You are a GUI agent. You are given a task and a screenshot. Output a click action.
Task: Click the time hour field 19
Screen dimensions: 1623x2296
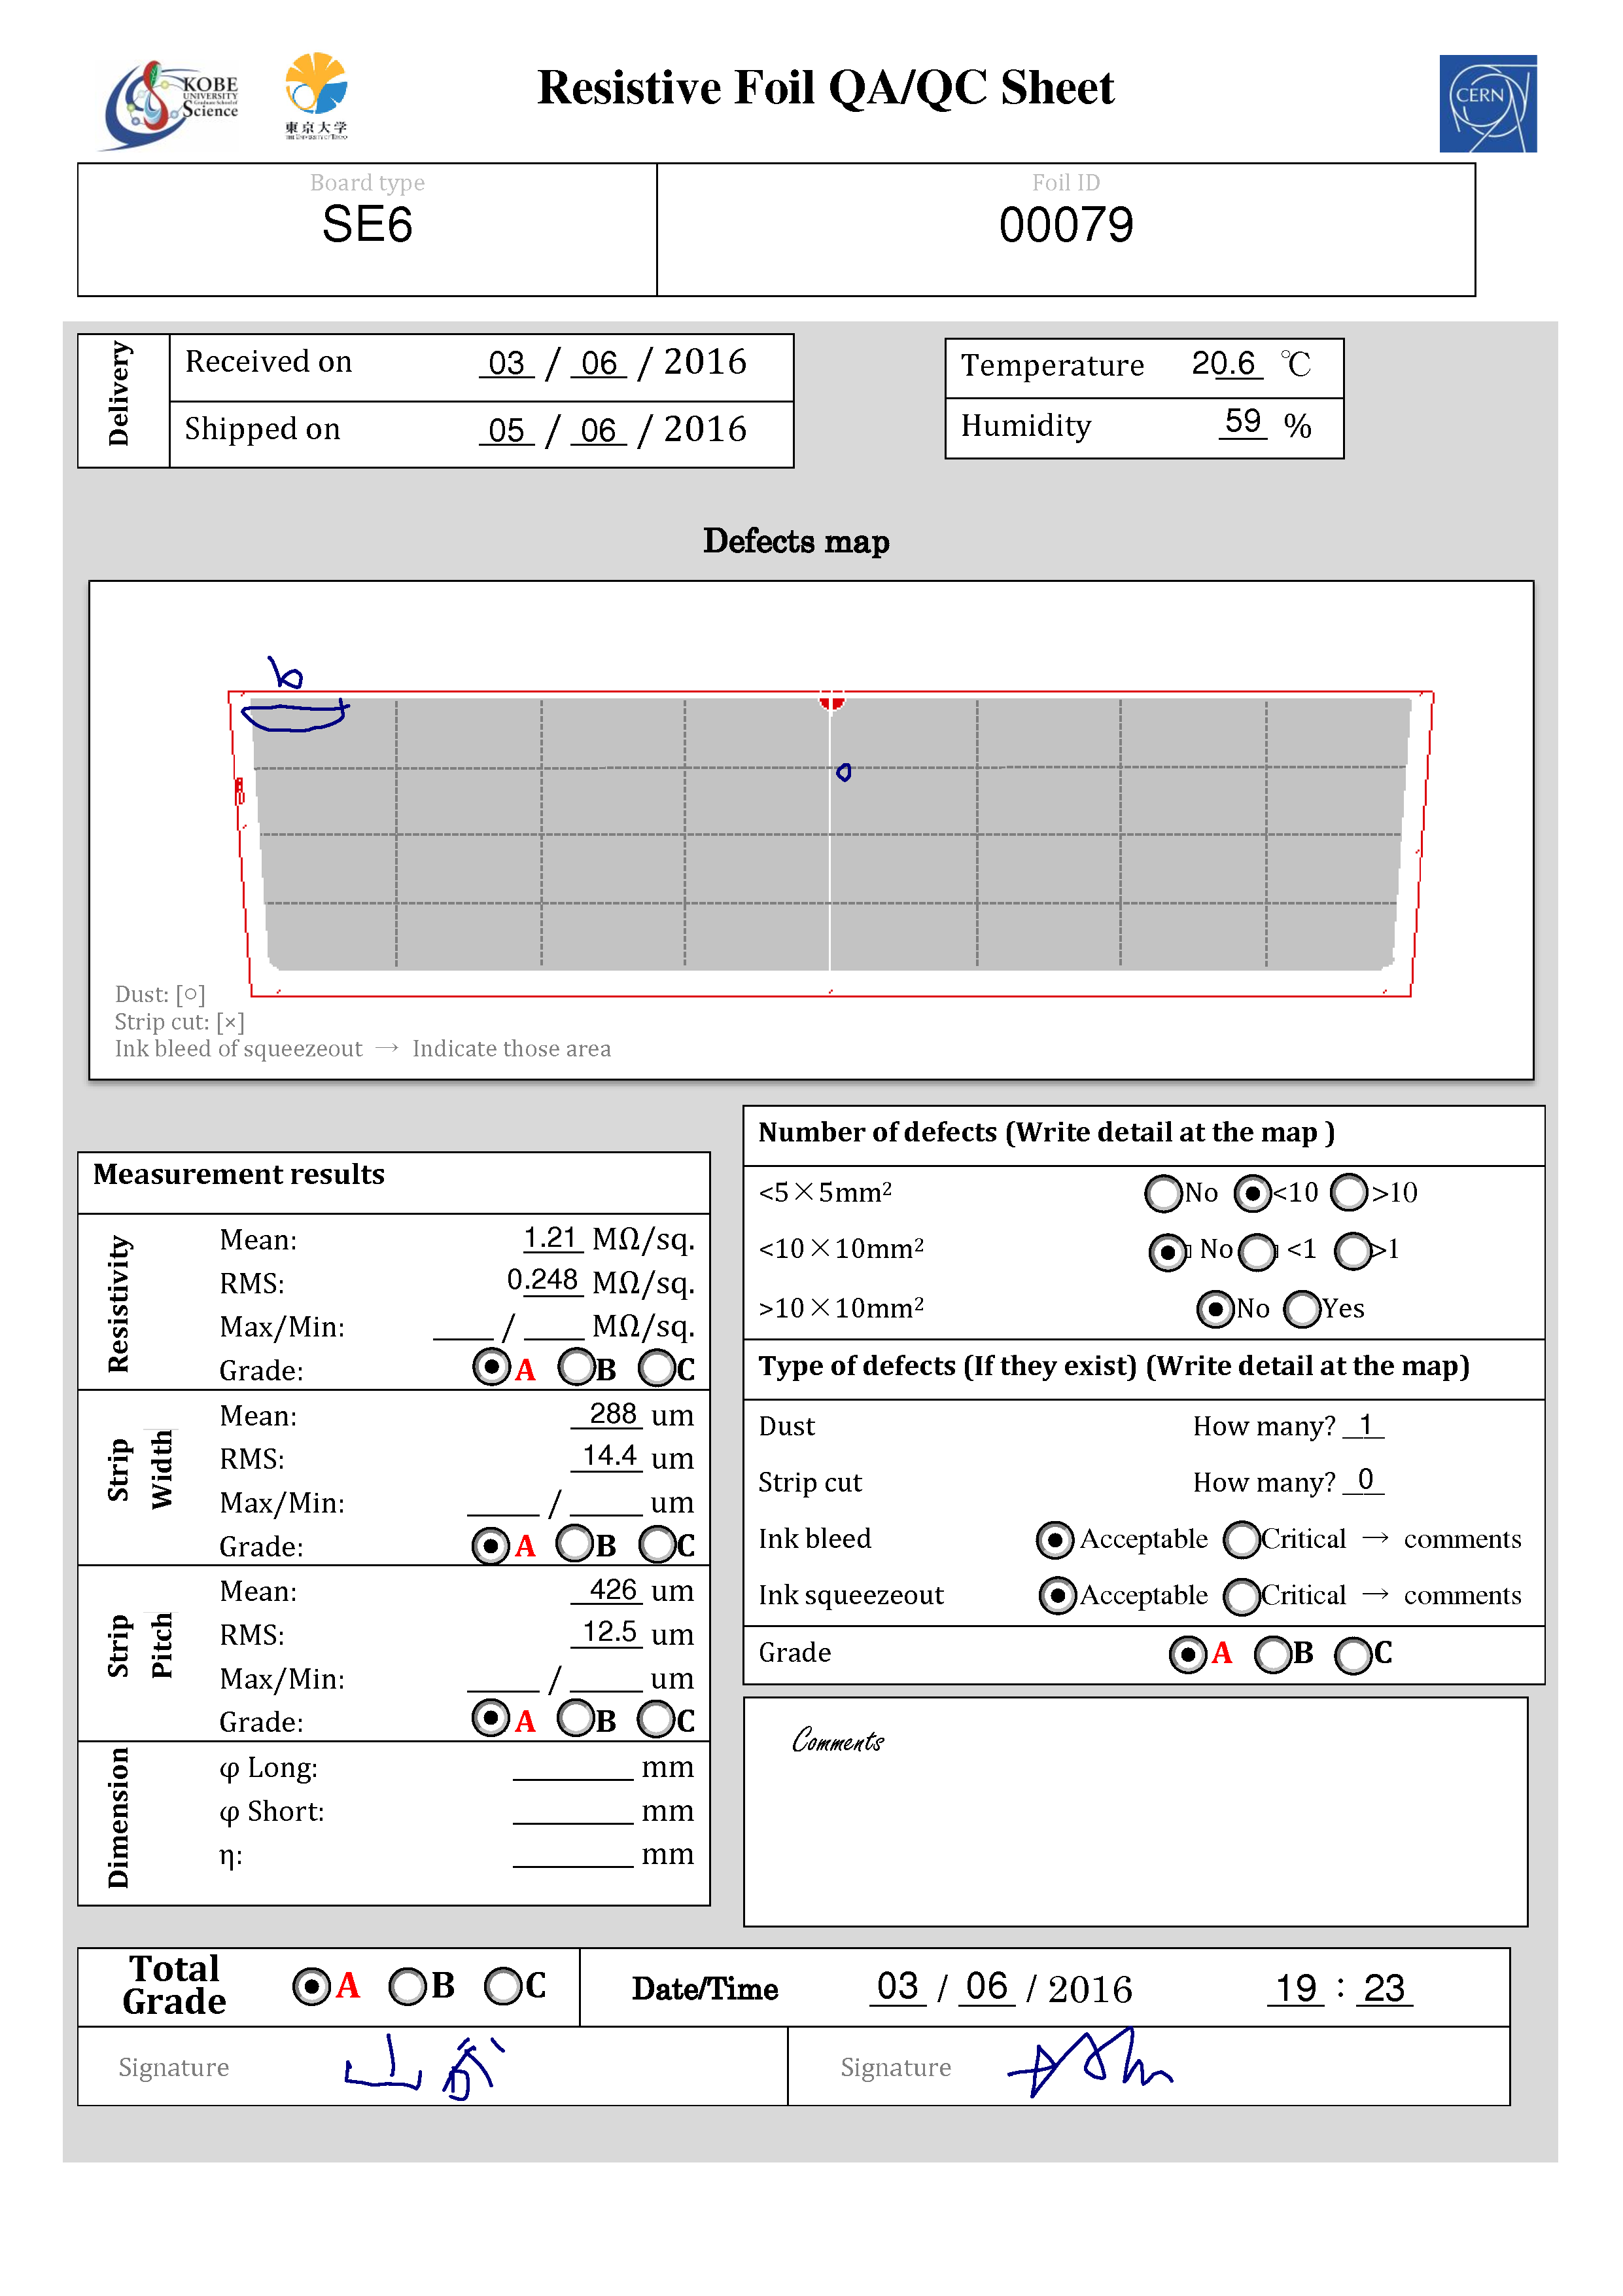coord(1296,1988)
